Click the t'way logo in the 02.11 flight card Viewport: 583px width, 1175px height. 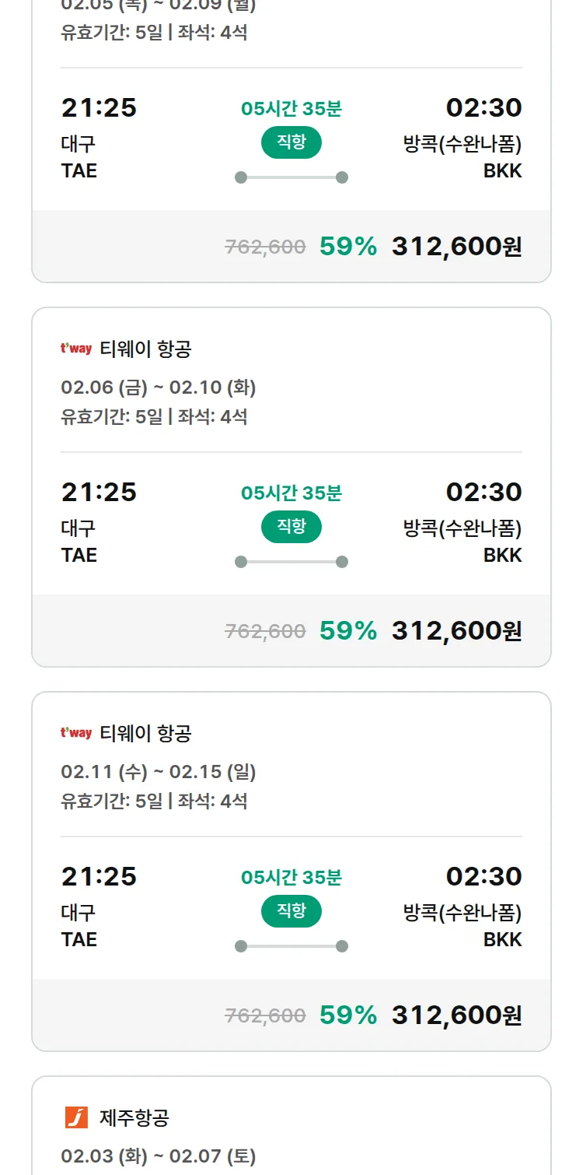76,733
